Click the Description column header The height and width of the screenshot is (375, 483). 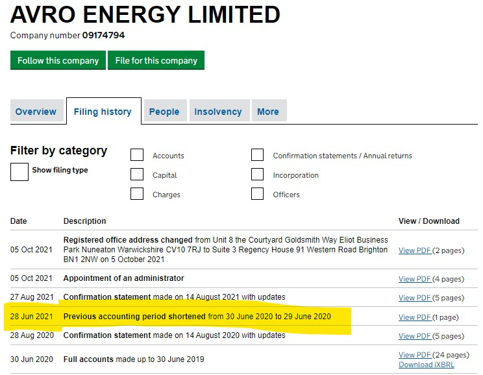(x=84, y=221)
